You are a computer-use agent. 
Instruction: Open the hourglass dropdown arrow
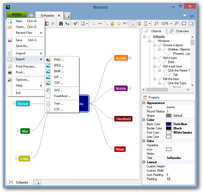click(x=149, y=23)
